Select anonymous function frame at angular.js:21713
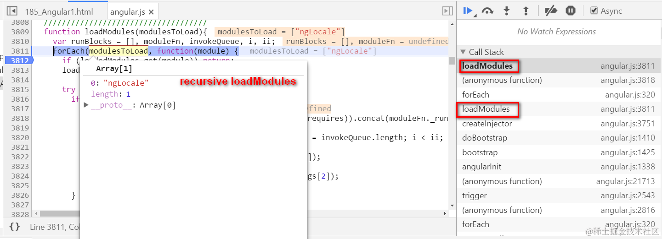 coord(559,181)
